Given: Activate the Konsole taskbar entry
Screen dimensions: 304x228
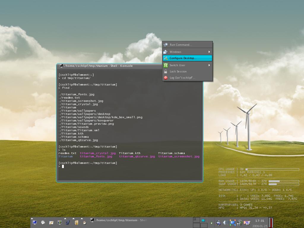Looking at the screenshot, I should click(119, 220).
